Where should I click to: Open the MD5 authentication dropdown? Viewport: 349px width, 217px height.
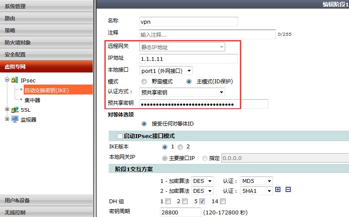(257, 181)
